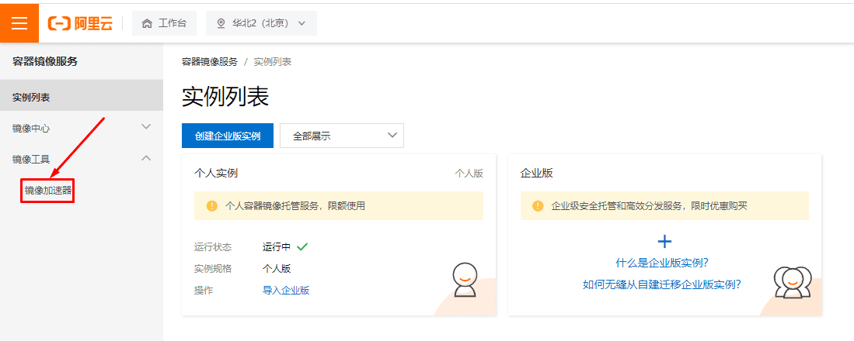This screenshot has width=854, height=341.
Task: Click the Alibaba Cloud logo
Action: click(x=80, y=23)
